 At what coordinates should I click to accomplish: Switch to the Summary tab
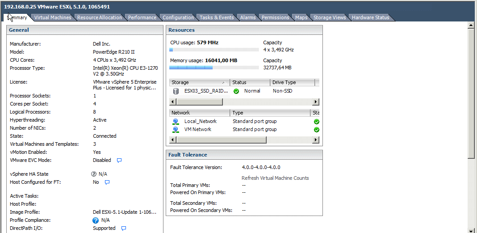(17, 17)
